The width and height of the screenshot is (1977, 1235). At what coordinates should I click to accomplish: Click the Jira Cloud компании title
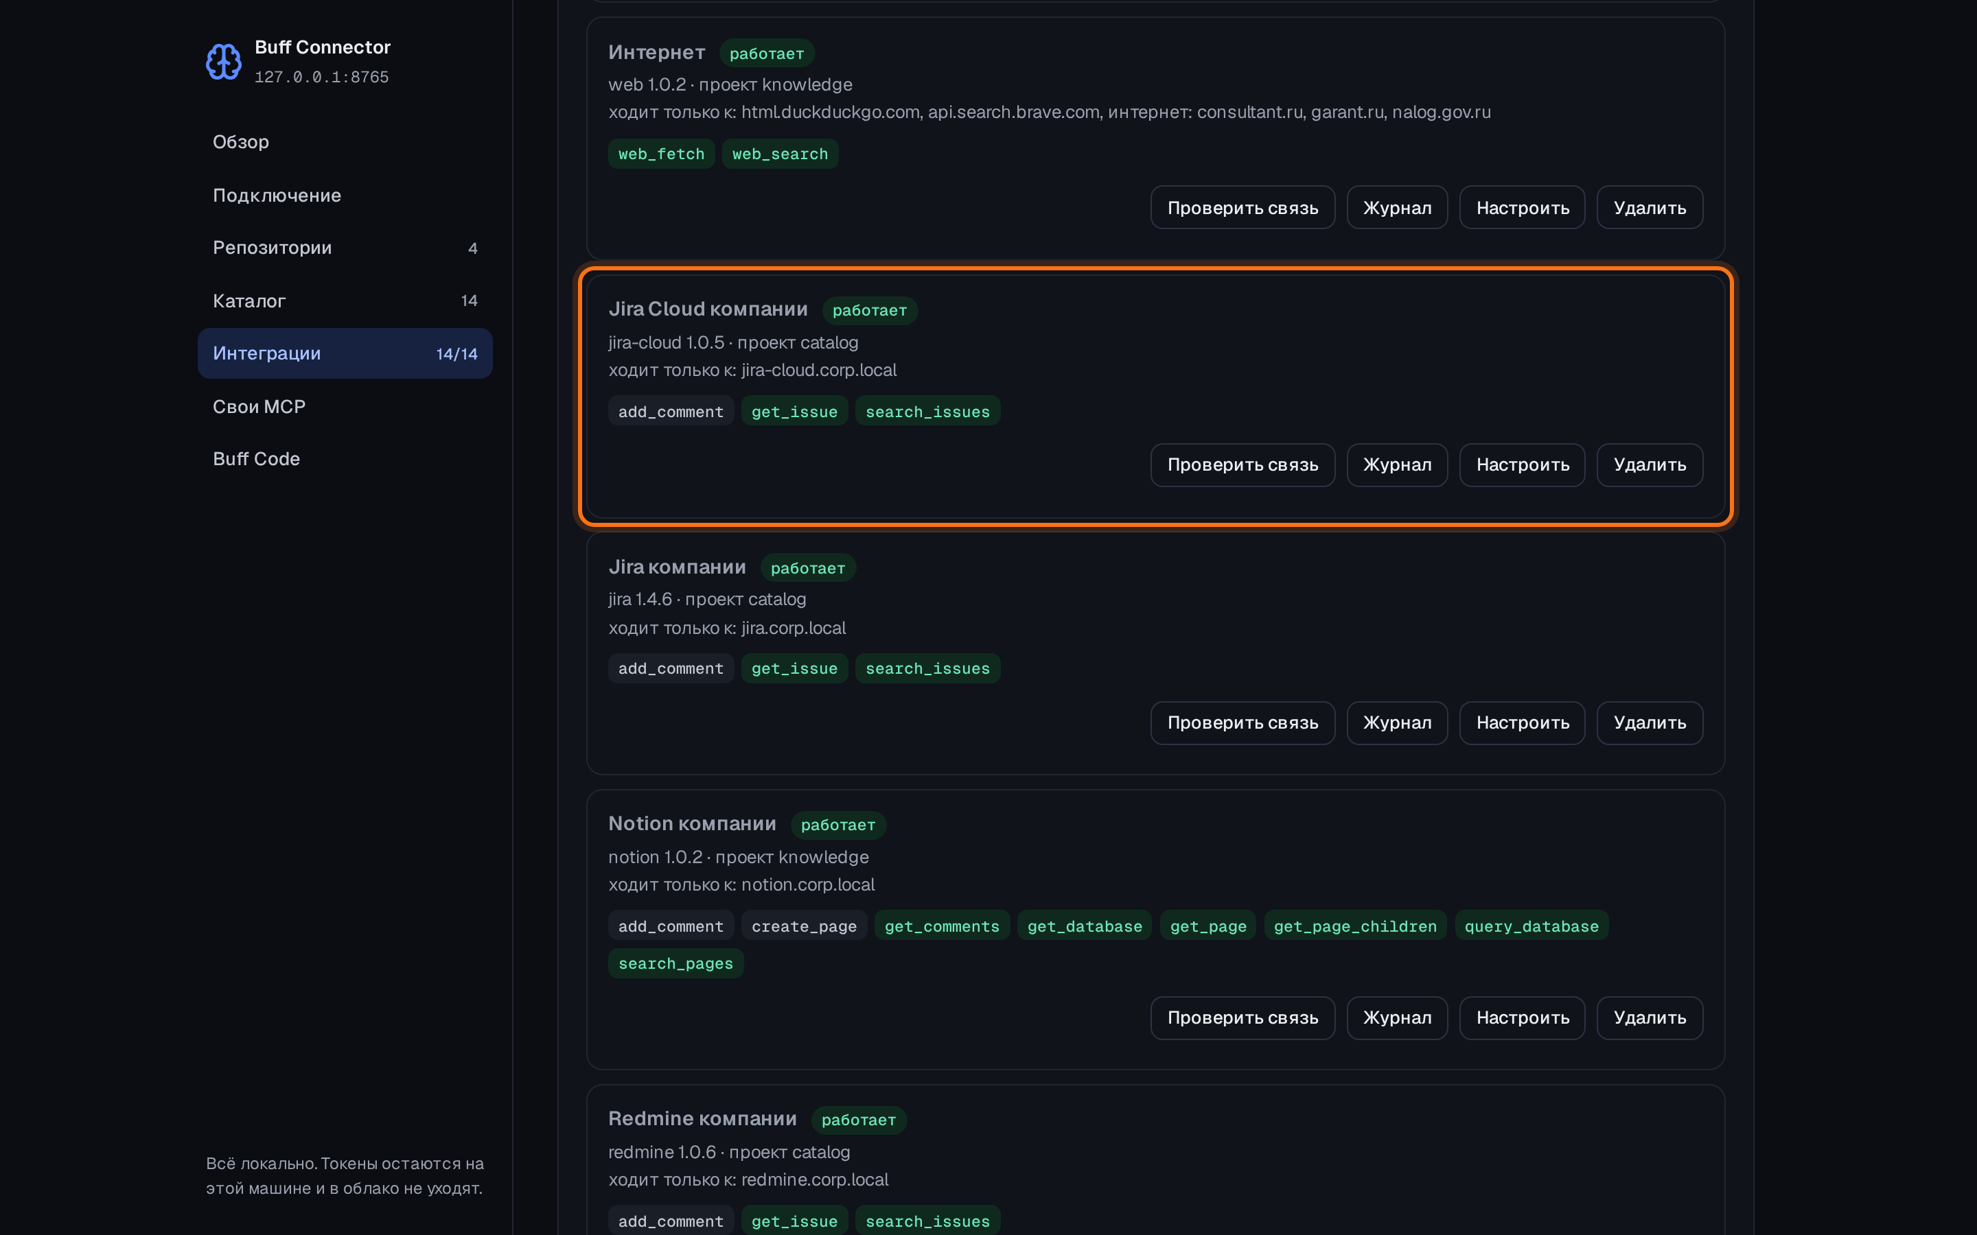pyautogui.click(x=708, y=309)
